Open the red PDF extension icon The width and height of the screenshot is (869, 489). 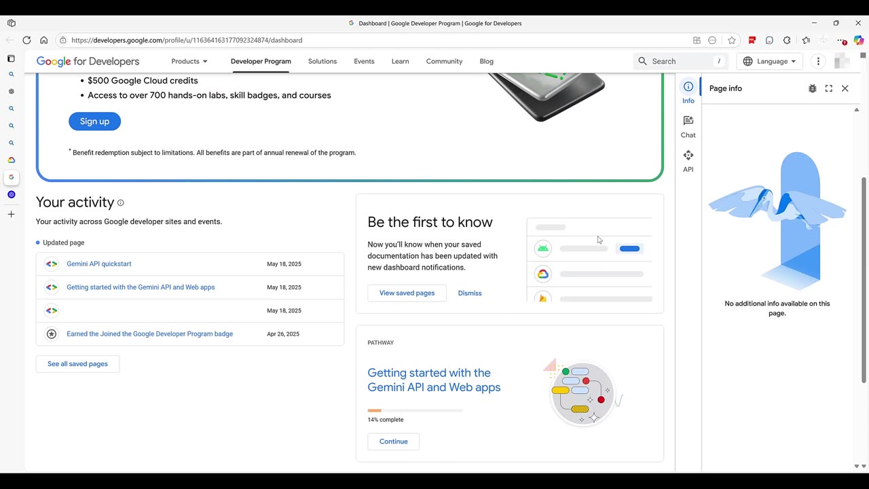click(752, 40)
